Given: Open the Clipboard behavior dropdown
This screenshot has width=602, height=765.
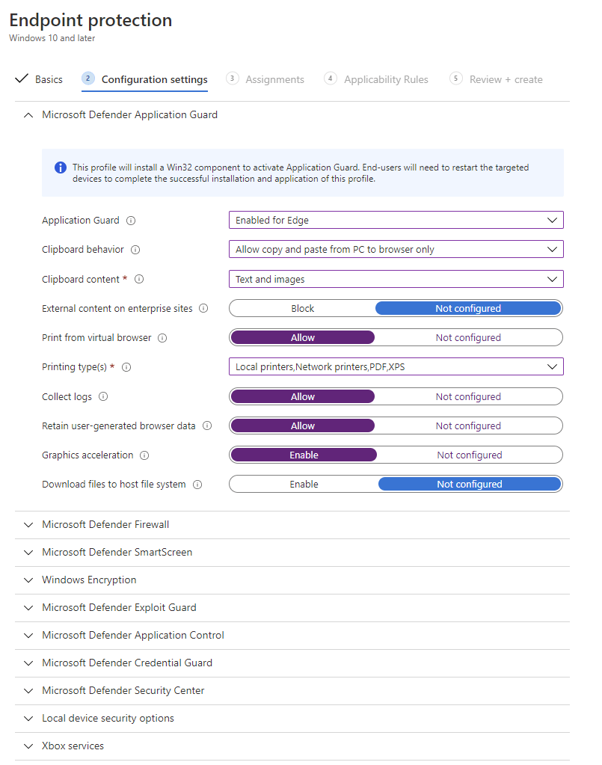Looking at the screenshot, I should 396,249.
